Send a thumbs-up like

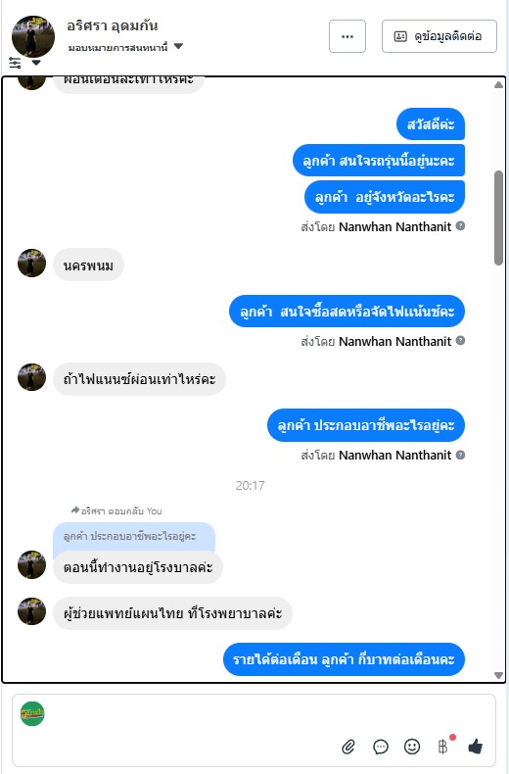pos(476,746)
